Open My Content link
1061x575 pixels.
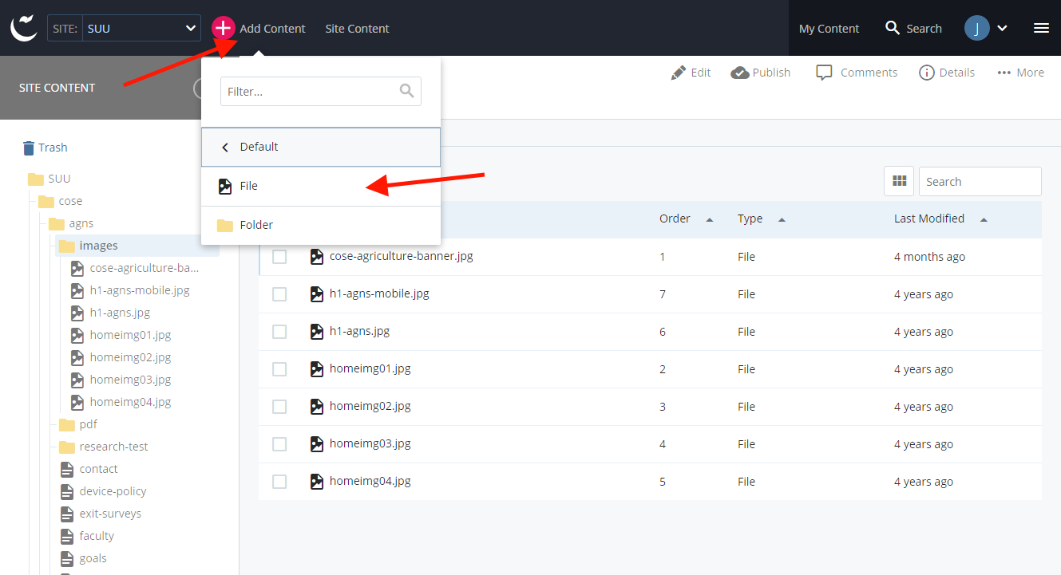[829, 29]
